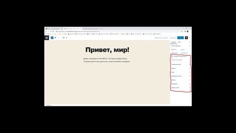Click Переместить в корзину link
The width and height of the screenshot is (236, 133).
click(177, 60)
